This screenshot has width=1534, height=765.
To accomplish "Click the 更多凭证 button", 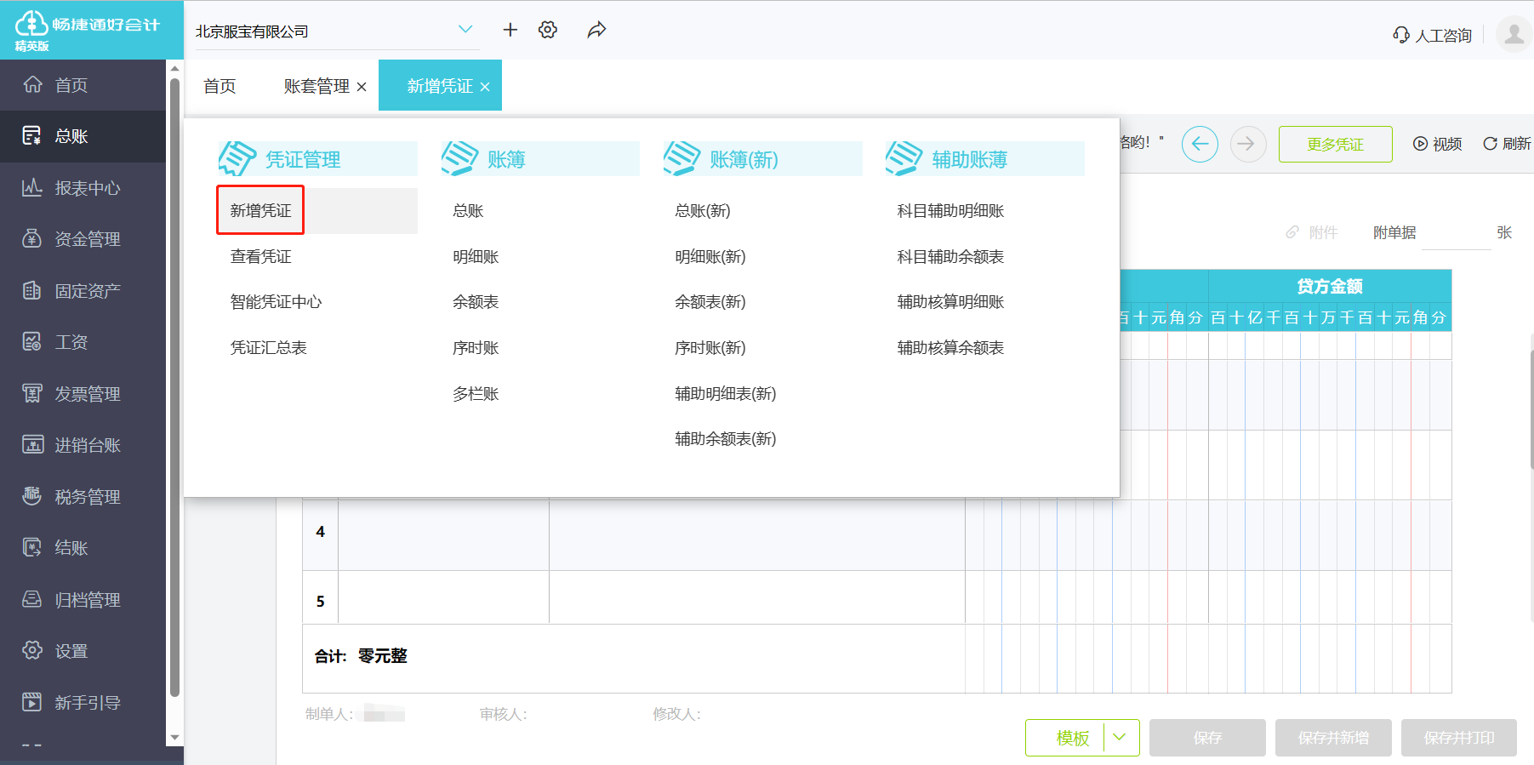I will pyautogui.click(x=1336, y=144).
